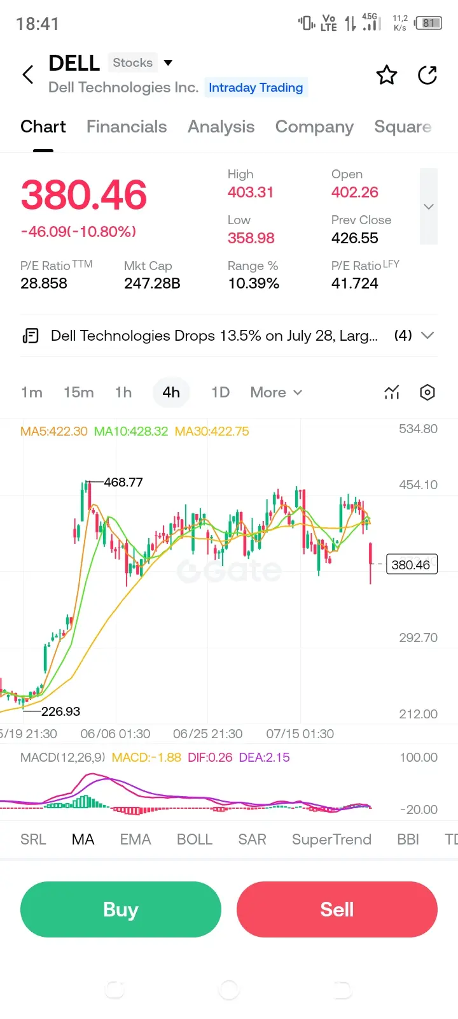Viewport: 458px width, 1019px height.
Task: Tap the P/E Ratio TTM 28.858 value
Action: pos(44,283)
